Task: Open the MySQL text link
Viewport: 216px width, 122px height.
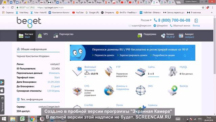Action: point(183,67)
